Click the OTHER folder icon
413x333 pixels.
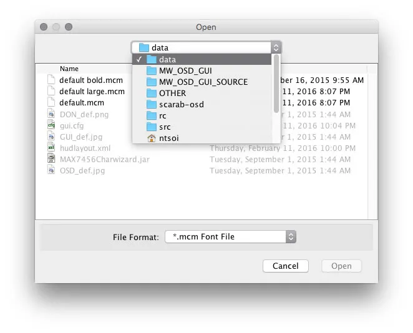pyautogui.click(x=152, y=93)
